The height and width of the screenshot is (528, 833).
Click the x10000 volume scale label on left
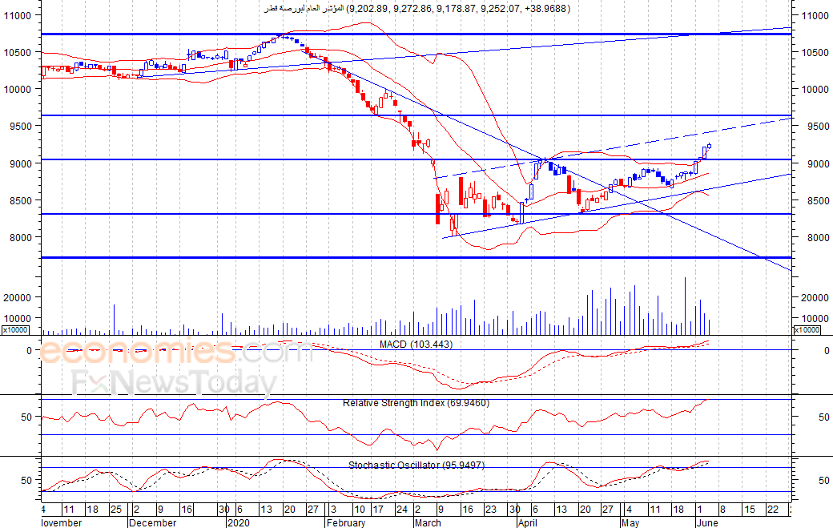coord(15,330)
